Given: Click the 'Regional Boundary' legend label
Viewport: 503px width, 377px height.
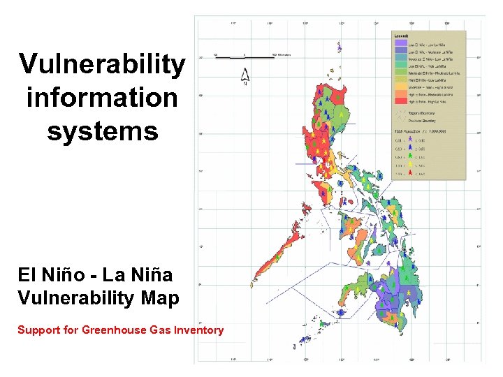Looking at the screenshot, I should 422,113.
